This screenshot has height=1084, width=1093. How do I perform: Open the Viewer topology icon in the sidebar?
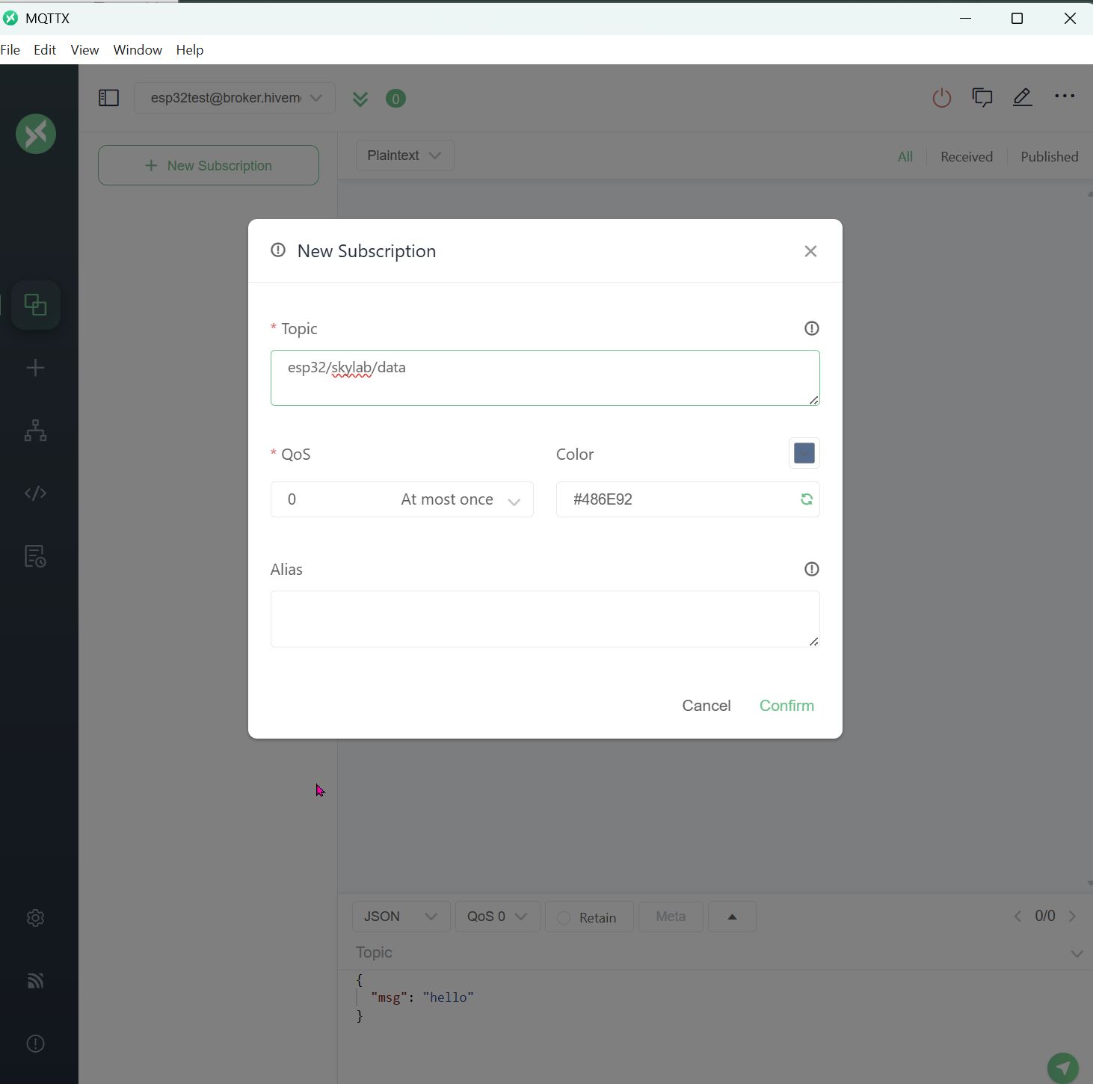pos(35,431)
